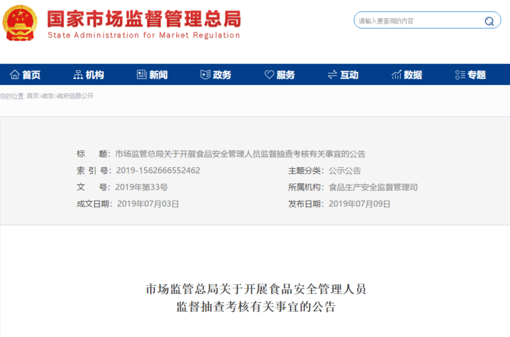The height and width of the screenshot is (337, 510).
Task: Click the newspaper icon beside 新闻
Action: tap(142, 75)
